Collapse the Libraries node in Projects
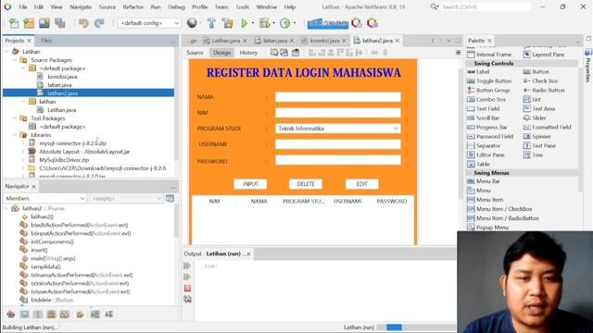This screenshot has width=593, height=333. [x=15, y=135]
